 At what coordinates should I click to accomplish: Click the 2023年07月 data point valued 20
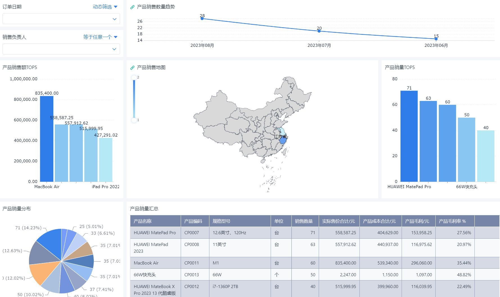319,31
